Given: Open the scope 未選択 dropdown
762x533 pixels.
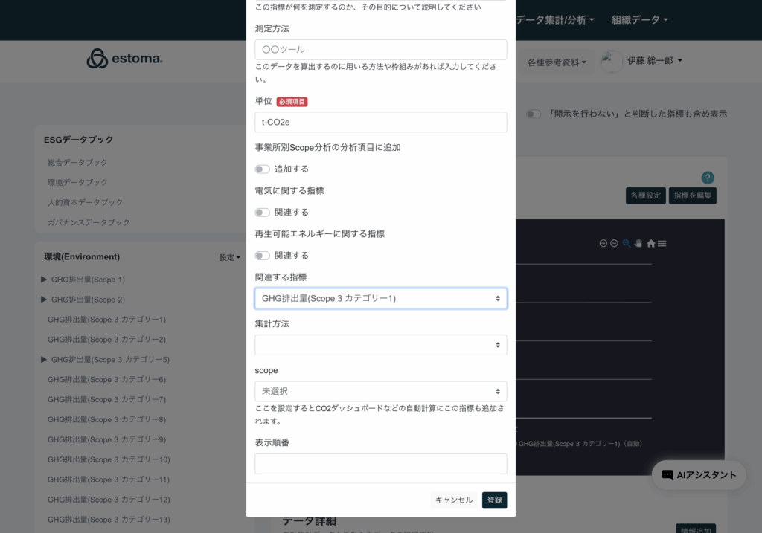Looking at the screenshot, I should point(380,391).
